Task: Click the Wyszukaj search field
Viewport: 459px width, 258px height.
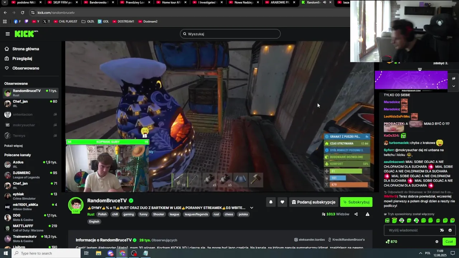Action: 230,34
